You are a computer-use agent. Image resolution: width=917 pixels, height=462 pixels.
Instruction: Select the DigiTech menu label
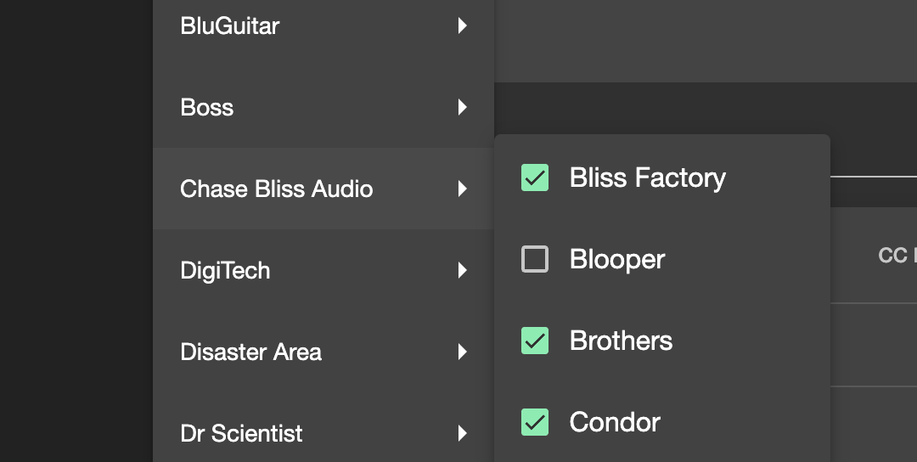click(x=226, y=271)
